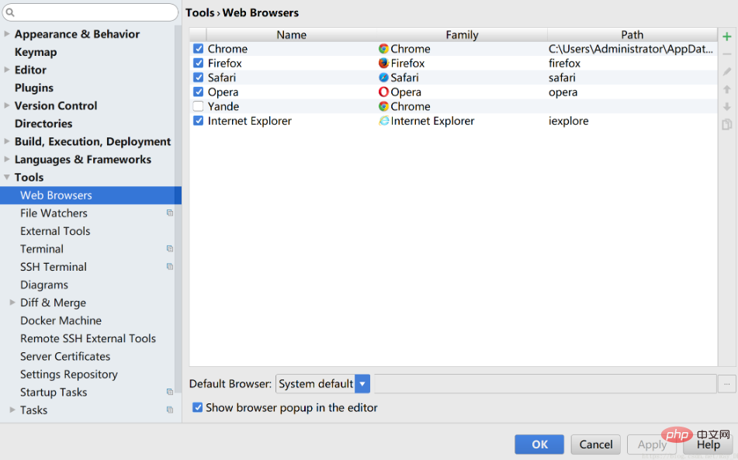Click the edit pencil icon

click(x=726, y=71)
